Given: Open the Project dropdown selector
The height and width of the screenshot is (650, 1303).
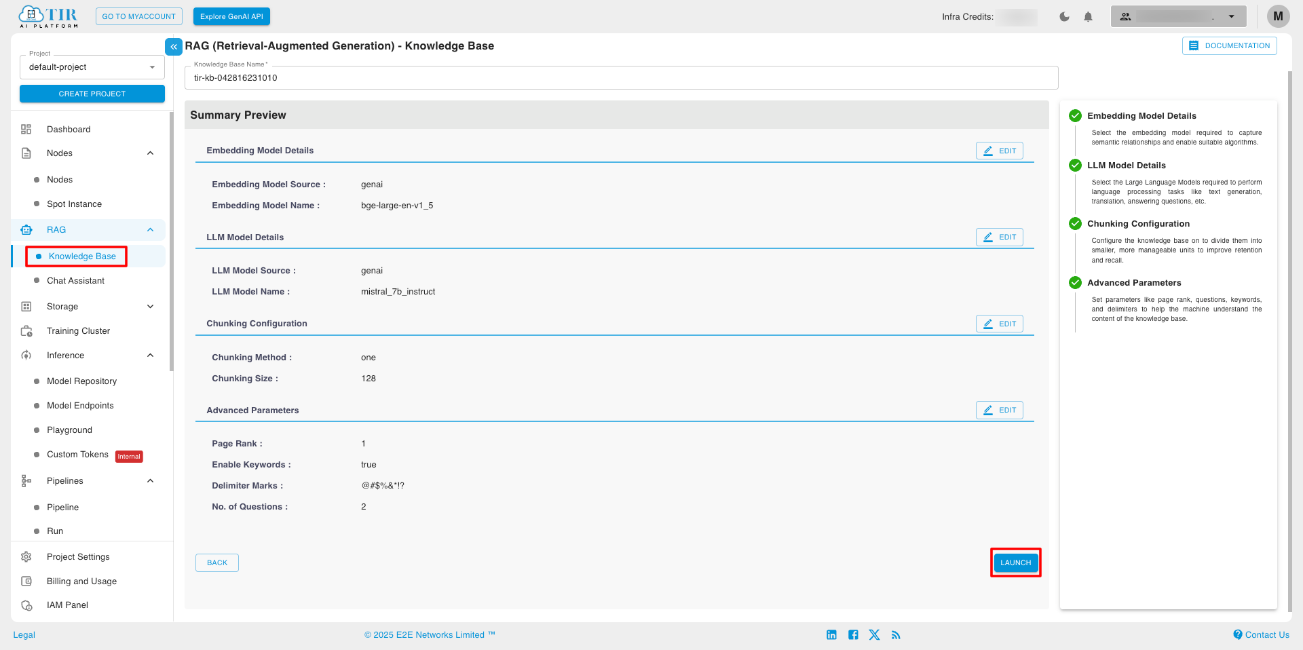Looking at the screenshot, I should (92, 67).
